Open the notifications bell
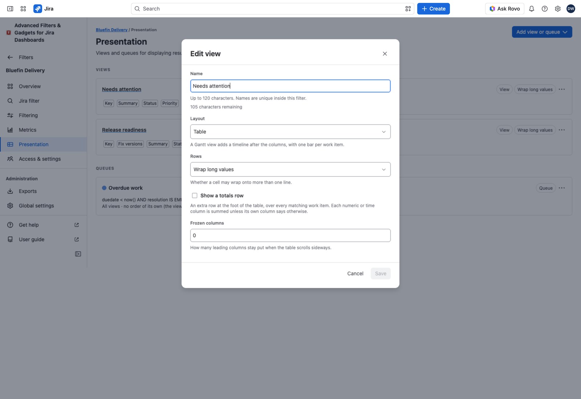The width and height of the screenshot is (581, 399). pyautogui.click(x=532, y=9)
